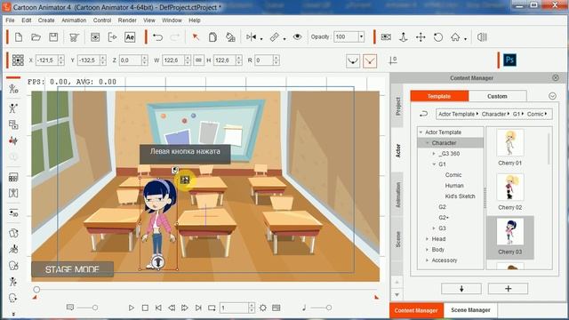Toggle lock aspect ratio link icon
The width and height of the screenshot is (569, 320).
pos(198,60)
